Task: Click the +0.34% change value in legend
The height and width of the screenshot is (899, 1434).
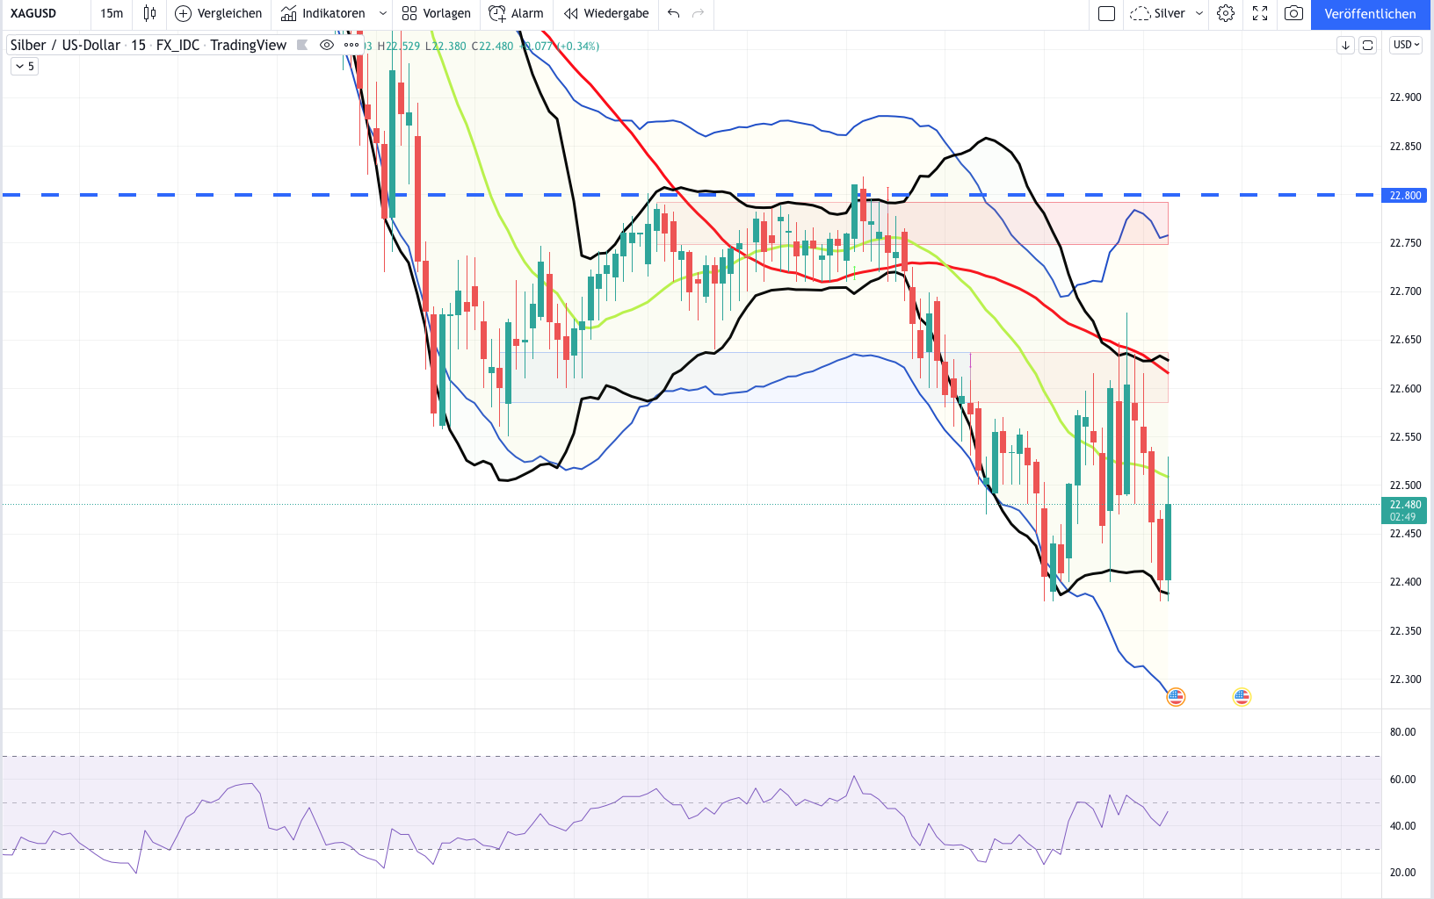Action: coord(578,46)
